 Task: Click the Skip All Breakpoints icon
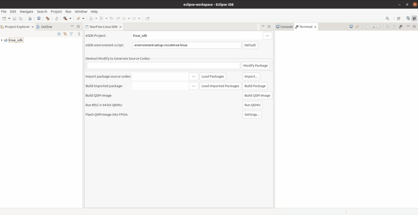(57, 19)
